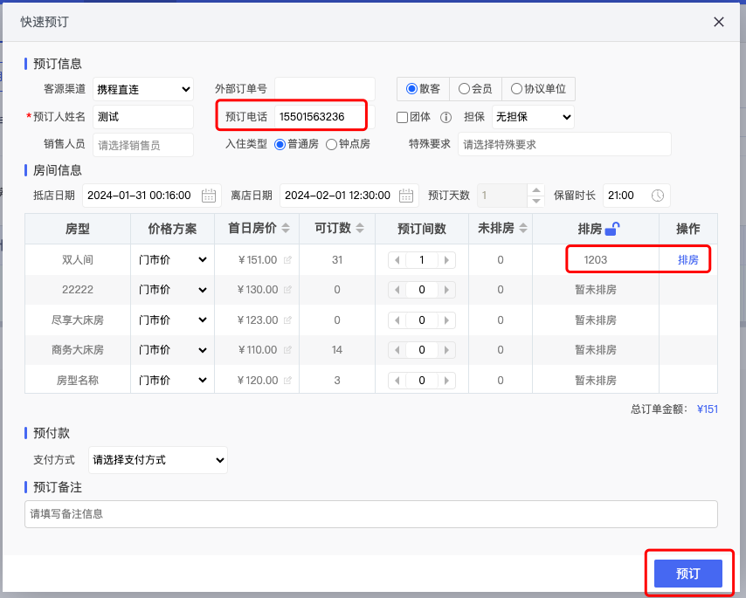Edit price icon next to ¥130.00
The image size is (746, 598).
pos(287,290)
